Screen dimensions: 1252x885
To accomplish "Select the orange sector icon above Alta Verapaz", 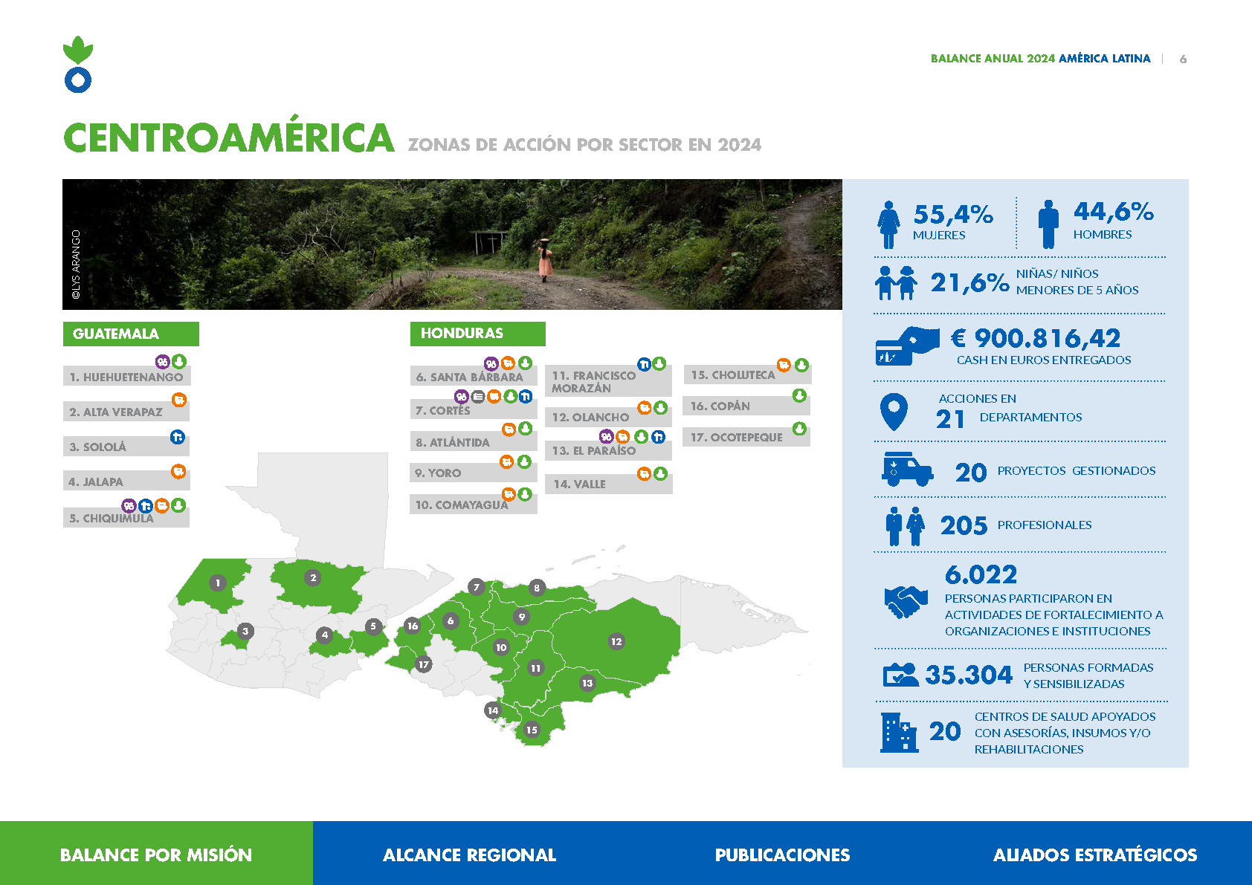I will click(x=178, y=401).
